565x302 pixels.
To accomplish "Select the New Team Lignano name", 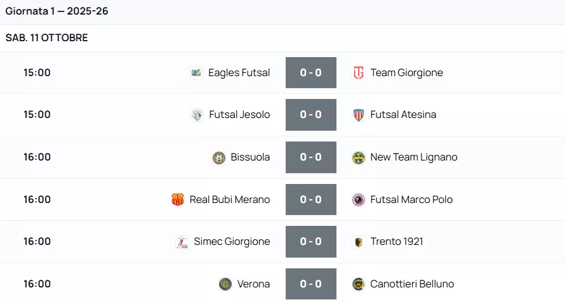I will pyautogui.click(x=414, y=157).
